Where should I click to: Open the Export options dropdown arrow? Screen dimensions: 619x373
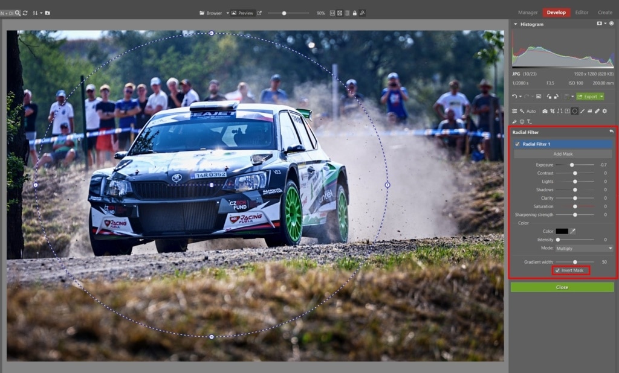[x=601, y=96]
